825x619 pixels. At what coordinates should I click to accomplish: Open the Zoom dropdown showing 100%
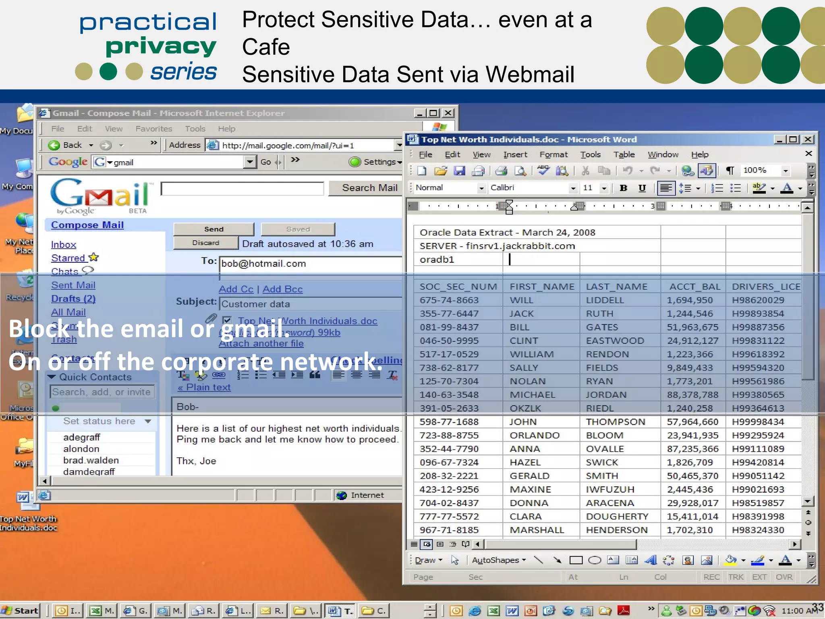click(785, 171)
